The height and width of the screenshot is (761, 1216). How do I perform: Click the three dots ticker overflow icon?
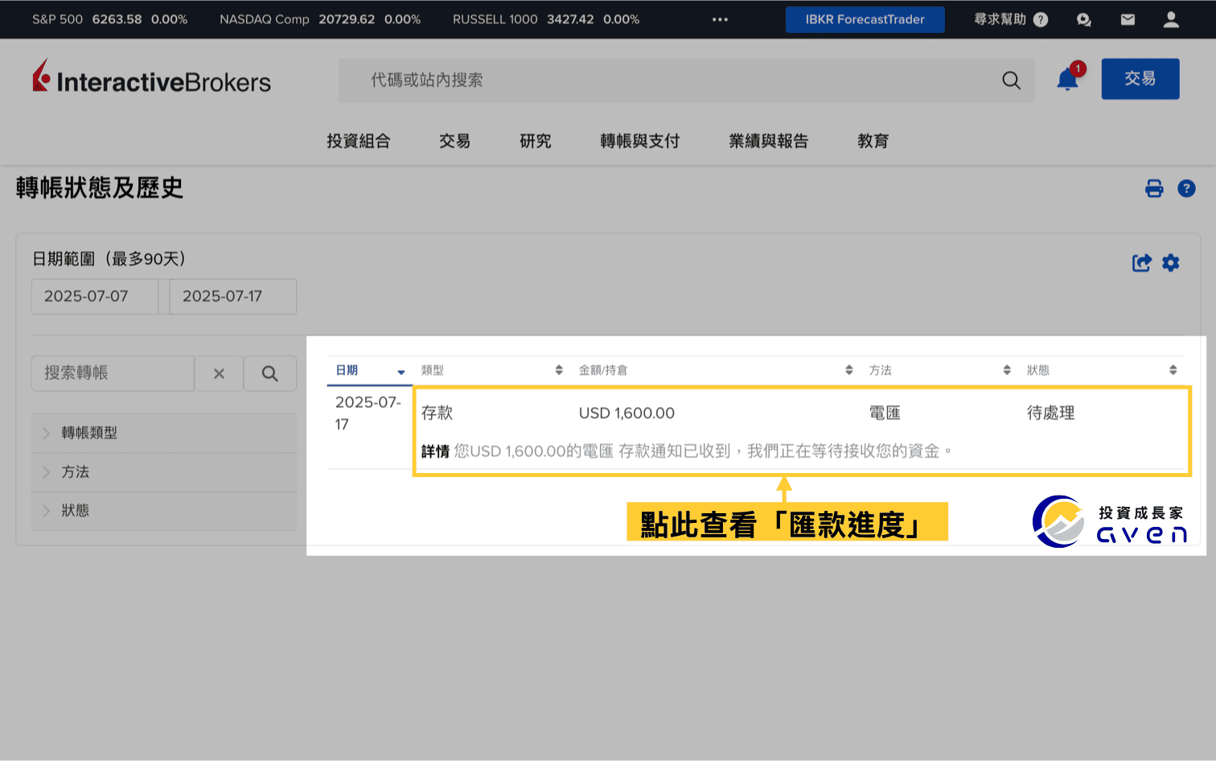(x=720, y=19)
